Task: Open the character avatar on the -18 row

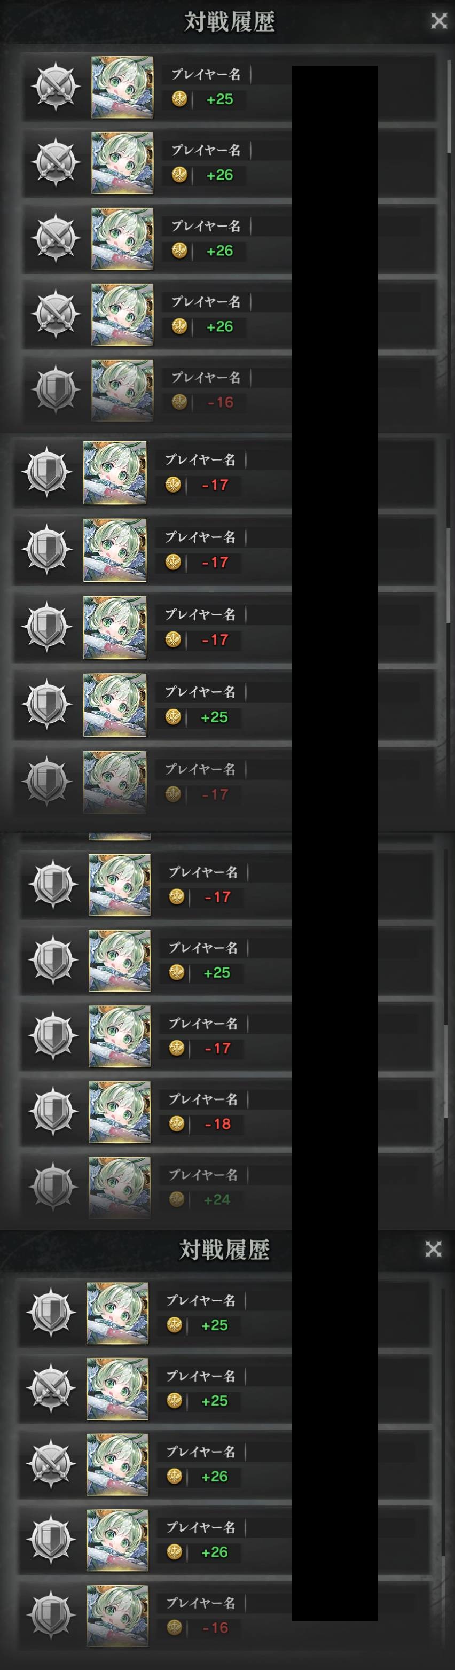Action: tap(120, 1112)
